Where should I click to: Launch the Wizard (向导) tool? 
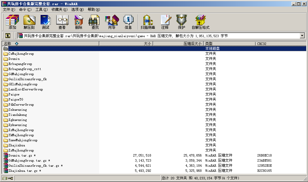pyautogui.click(x=112, y=22)
